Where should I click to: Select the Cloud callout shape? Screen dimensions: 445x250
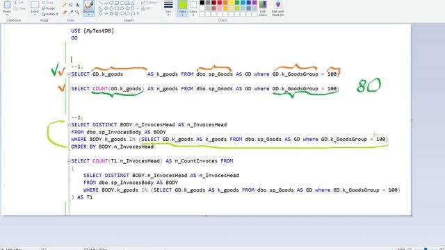point(133,13)
